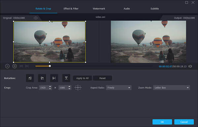
Task: Click the playback progress slider handle
Action: 50,66
